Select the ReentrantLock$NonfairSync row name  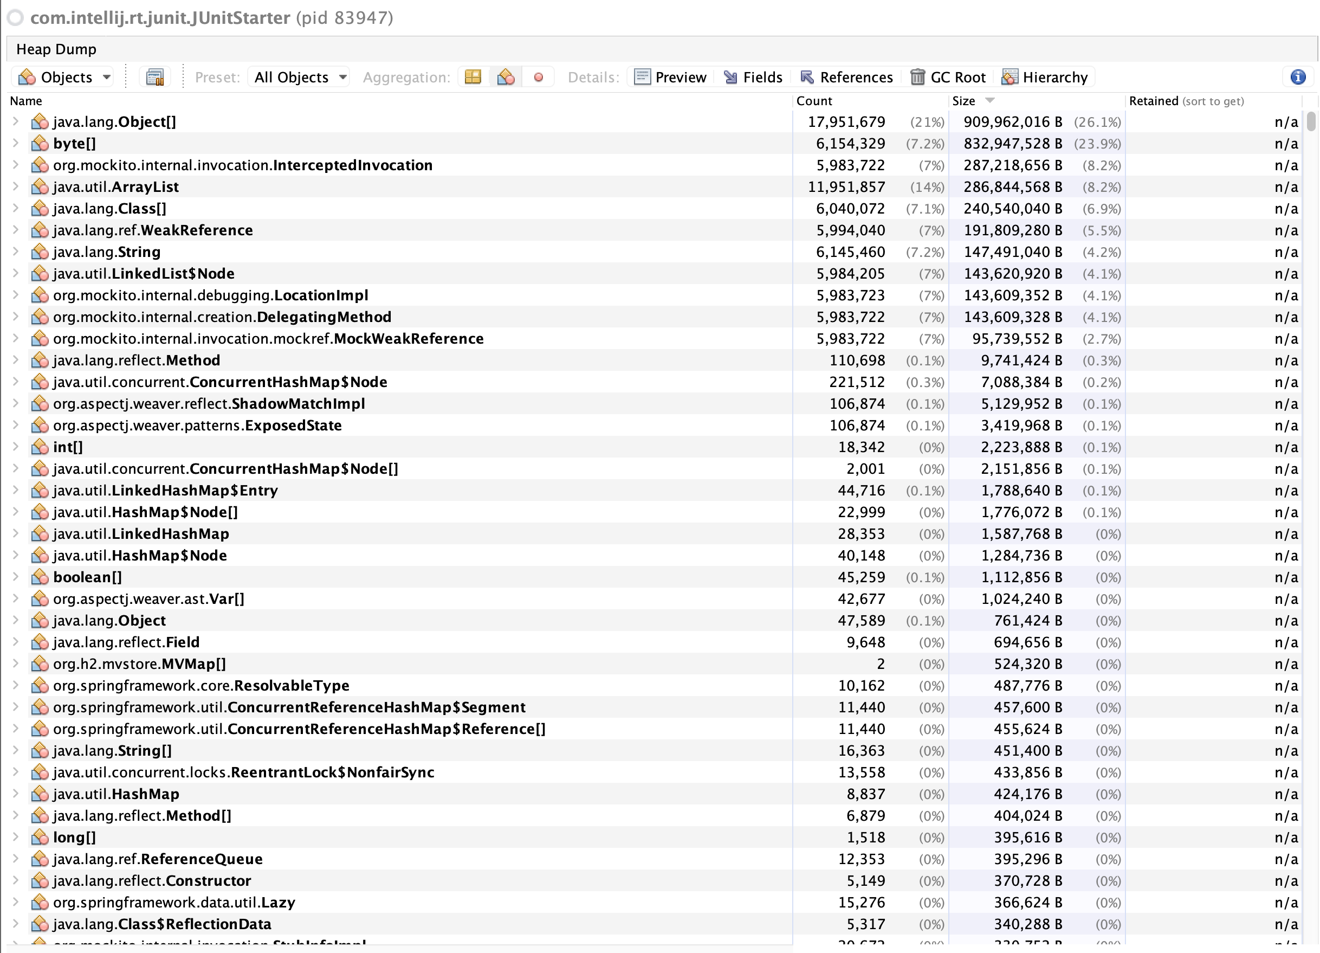coord(244,772)
